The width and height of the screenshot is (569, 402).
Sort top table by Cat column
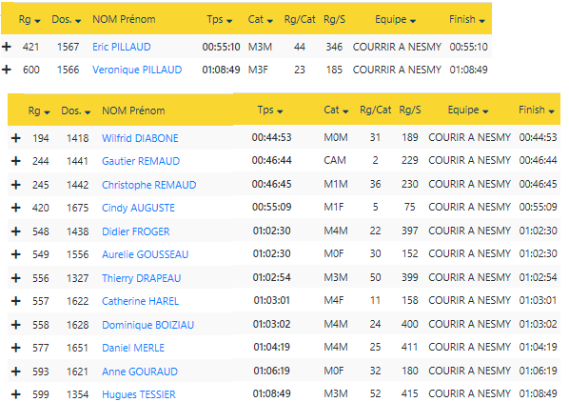point(260,19)
